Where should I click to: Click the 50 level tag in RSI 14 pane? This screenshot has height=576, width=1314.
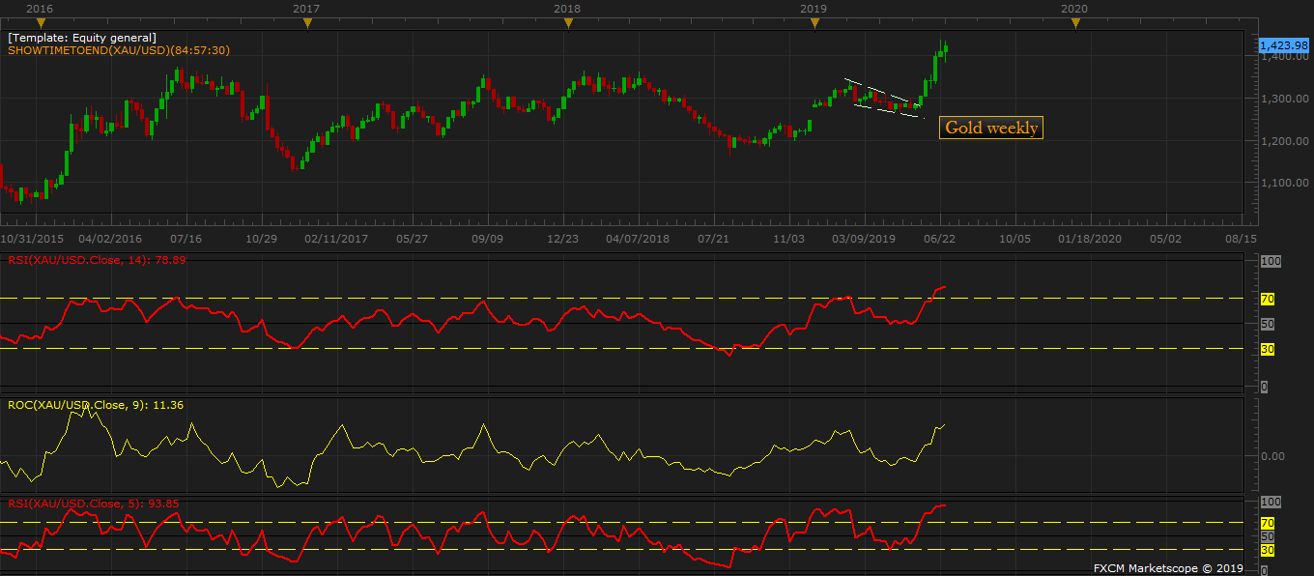click(1268, 325)
